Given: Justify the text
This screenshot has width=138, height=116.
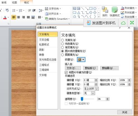Looking at the screenshot, I should pos(28,17).
